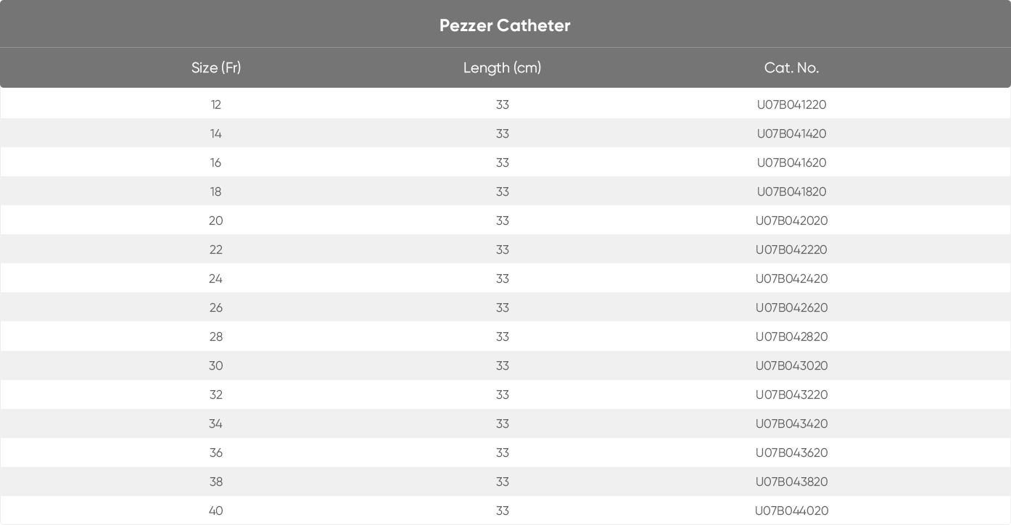Click catalog number U07B041220
The height and width of the screenshot is (525, 1011).
[791, 104]
